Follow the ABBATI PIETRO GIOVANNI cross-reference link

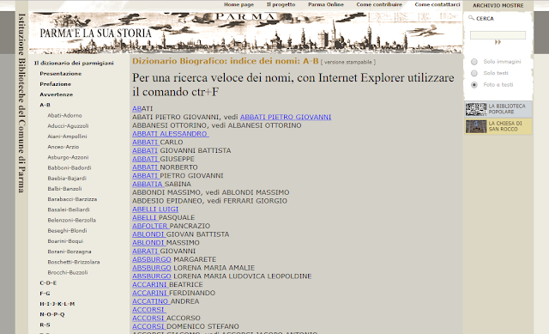(286, 117)
